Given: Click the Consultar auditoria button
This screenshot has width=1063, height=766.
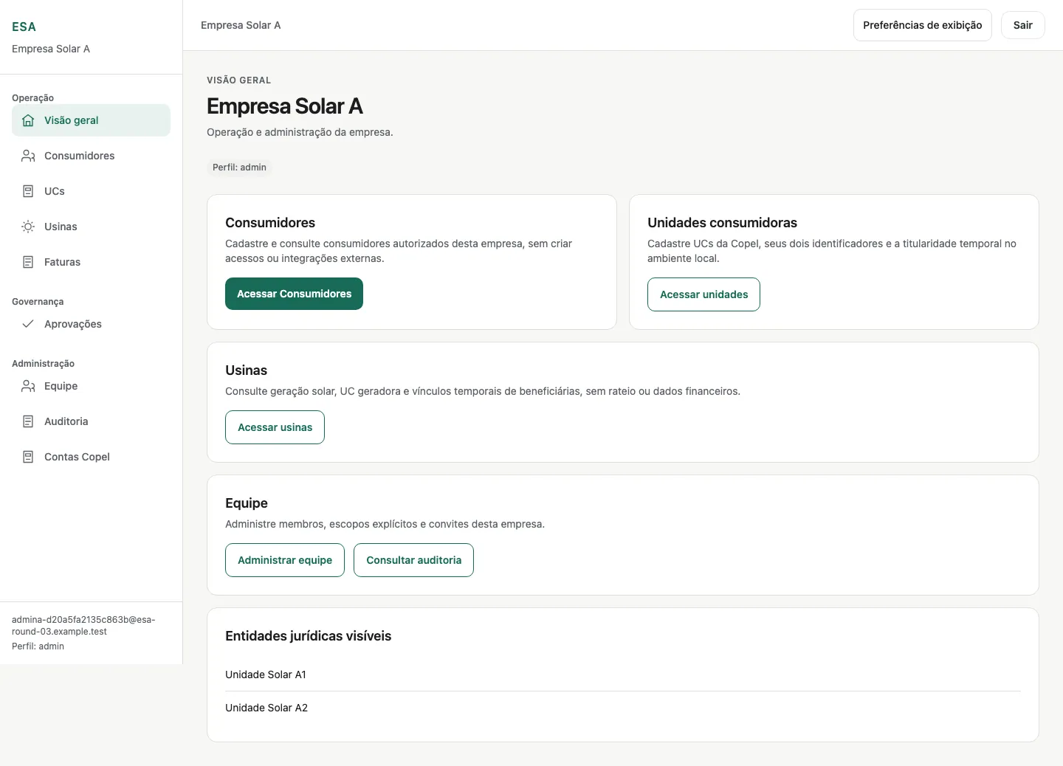Looking at the screenshot, I should point(413,560).
